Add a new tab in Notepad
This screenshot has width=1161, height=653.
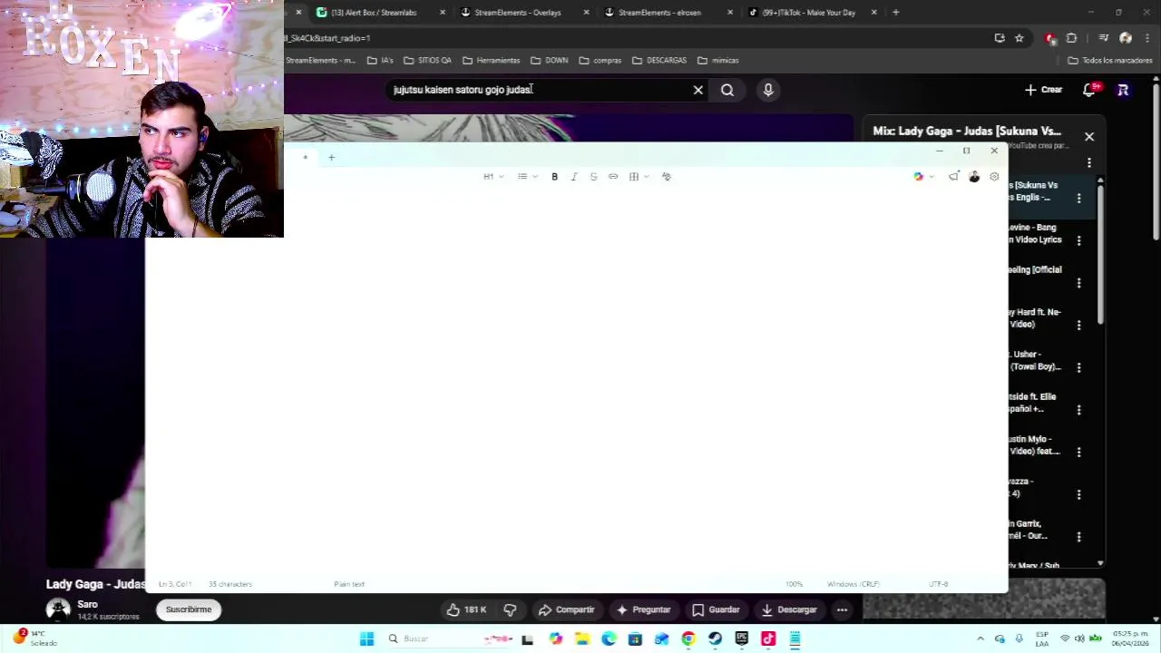(331, 158)
